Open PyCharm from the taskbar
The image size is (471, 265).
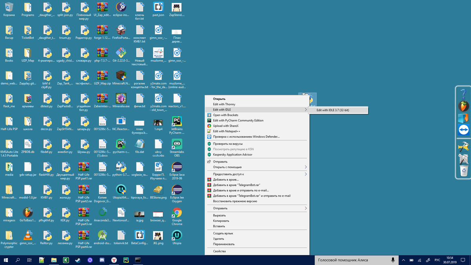coord(126,260)
